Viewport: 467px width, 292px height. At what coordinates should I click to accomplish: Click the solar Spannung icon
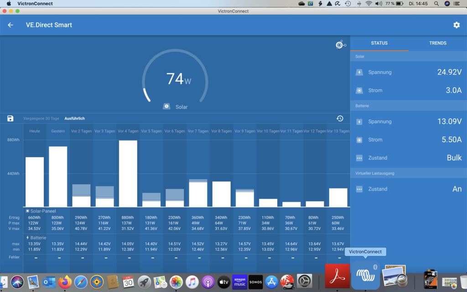[359, 73]
